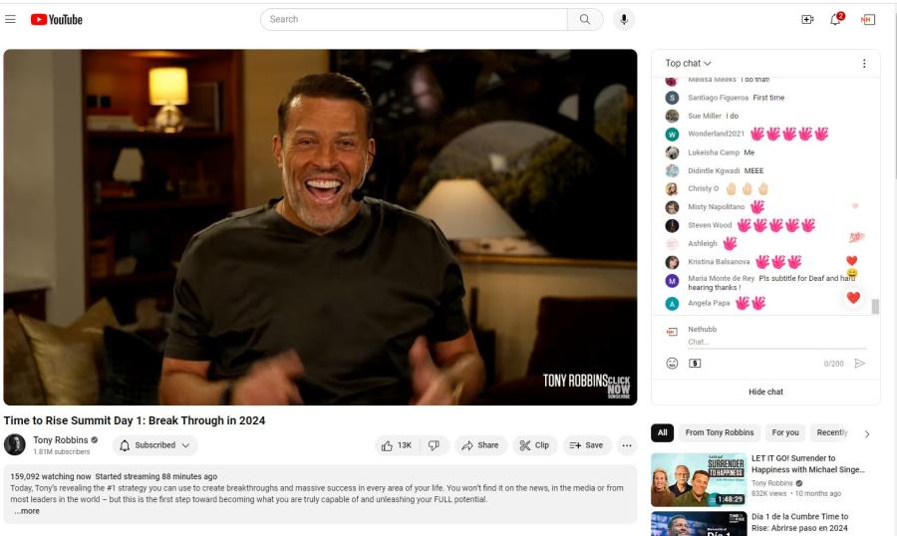The height and width of the screenshot is (536, 897).
Task: Open the Create video icon
Action: (807, 20)
